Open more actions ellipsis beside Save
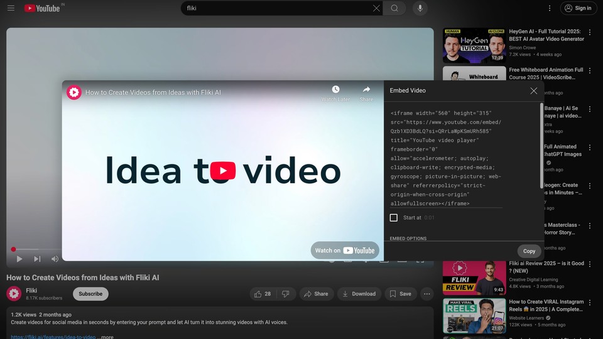 click(427, 294)
